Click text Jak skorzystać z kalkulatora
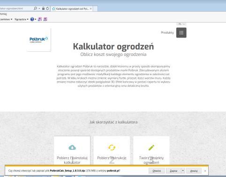The width and height of the screenshot is (226, 177). pos(113,122)
